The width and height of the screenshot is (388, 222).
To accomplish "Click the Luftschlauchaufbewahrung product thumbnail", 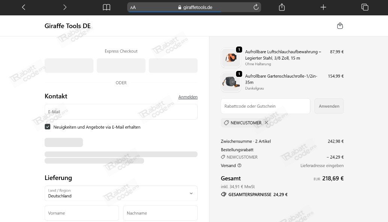I will [x=231, y=58].
